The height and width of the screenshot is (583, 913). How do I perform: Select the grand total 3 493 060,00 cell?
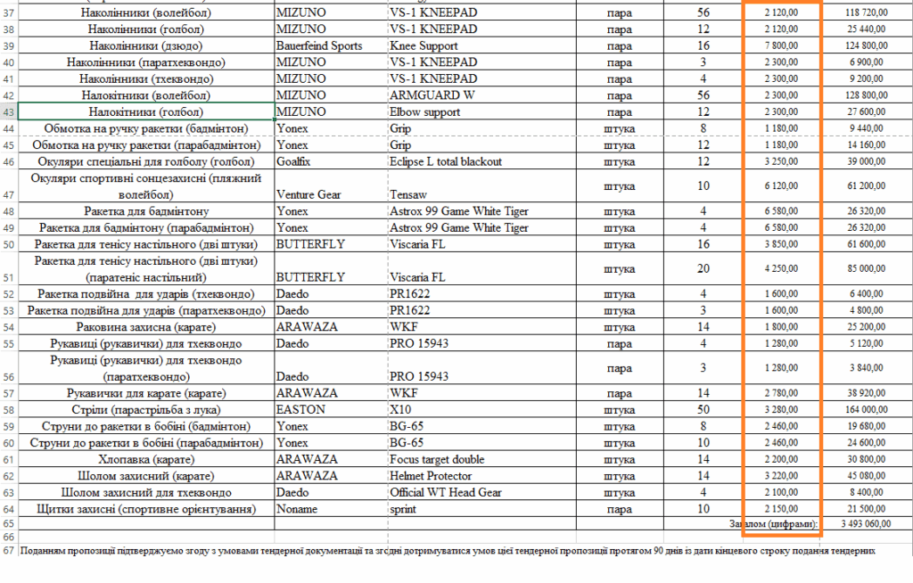click(x=867, y=524)
